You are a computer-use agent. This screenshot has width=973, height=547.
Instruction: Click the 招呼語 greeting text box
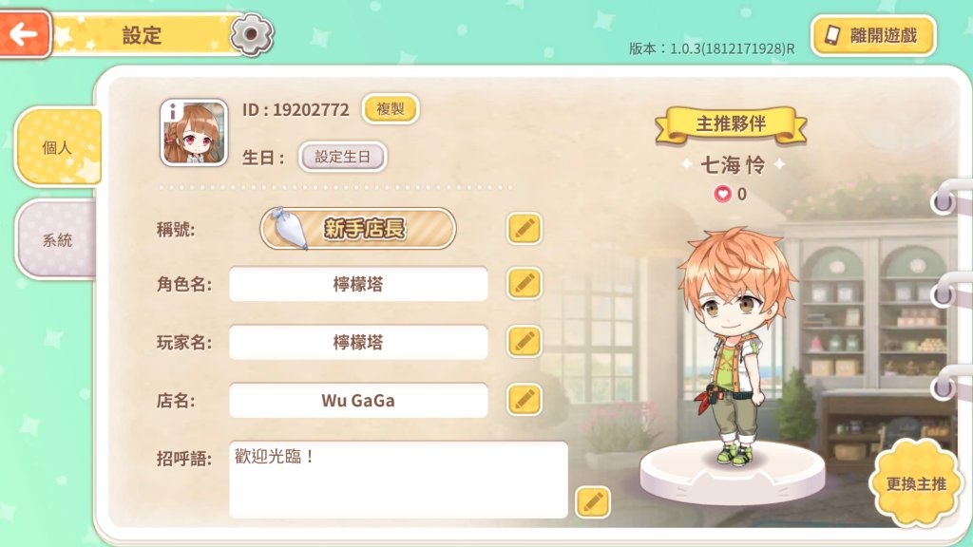pos(398,480)
